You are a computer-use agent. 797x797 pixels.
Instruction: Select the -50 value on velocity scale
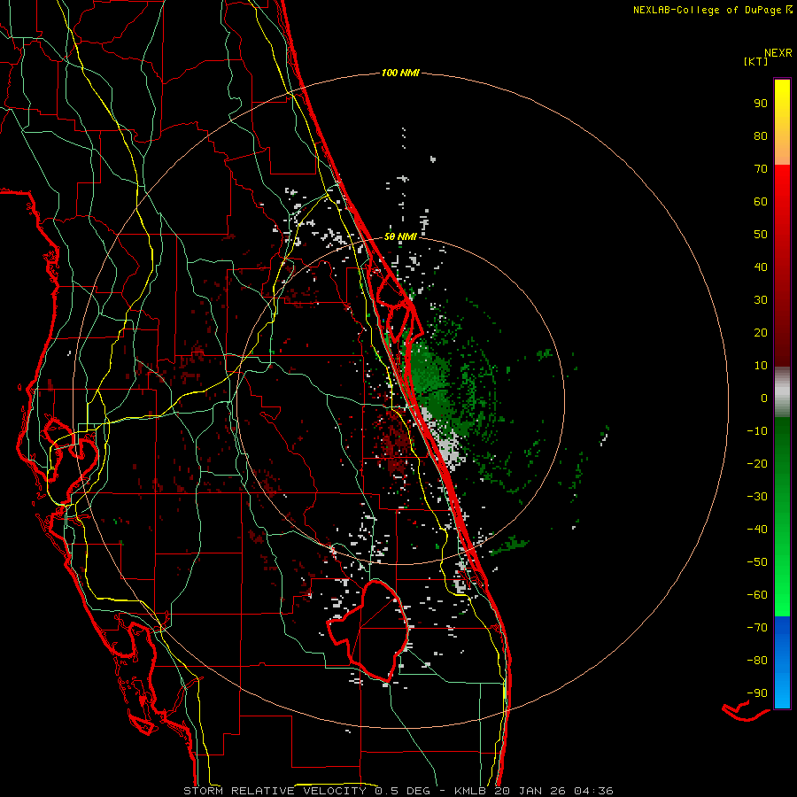pos(757,561)
